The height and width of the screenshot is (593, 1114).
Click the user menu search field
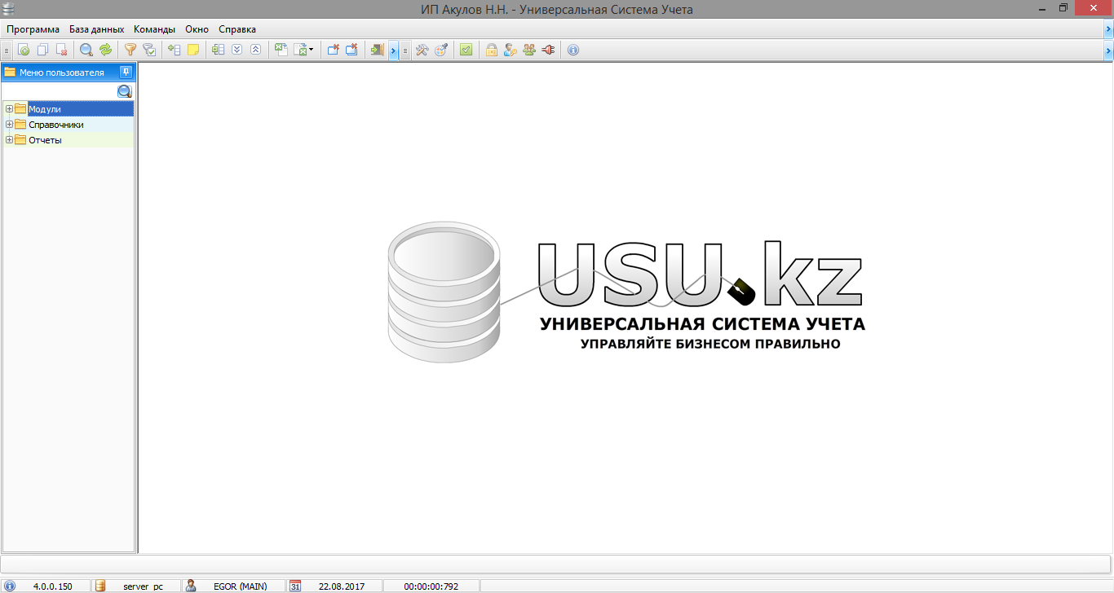coord(60,91)
